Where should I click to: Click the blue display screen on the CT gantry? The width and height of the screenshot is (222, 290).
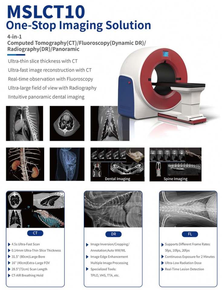(165, 54)
